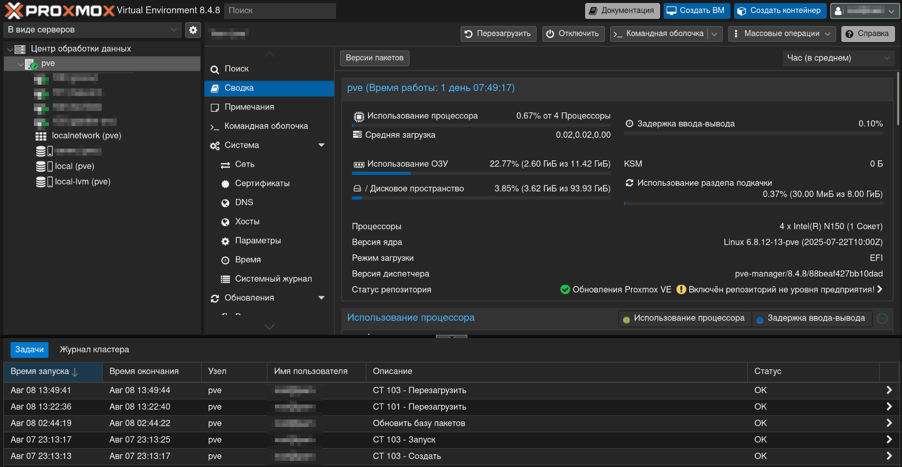Select the Сводка menu item

pyautogui.click(x=269, y=88)
